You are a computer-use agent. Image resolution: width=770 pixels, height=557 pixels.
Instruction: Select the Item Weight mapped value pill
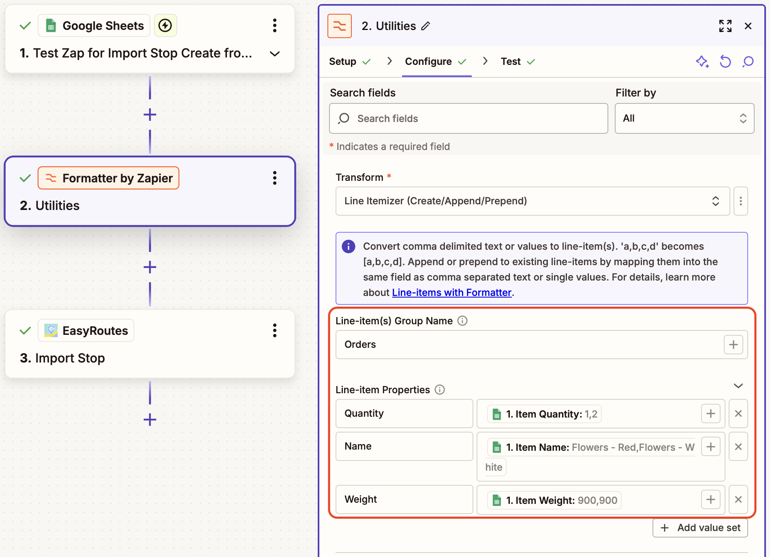(x=554, y=500)
